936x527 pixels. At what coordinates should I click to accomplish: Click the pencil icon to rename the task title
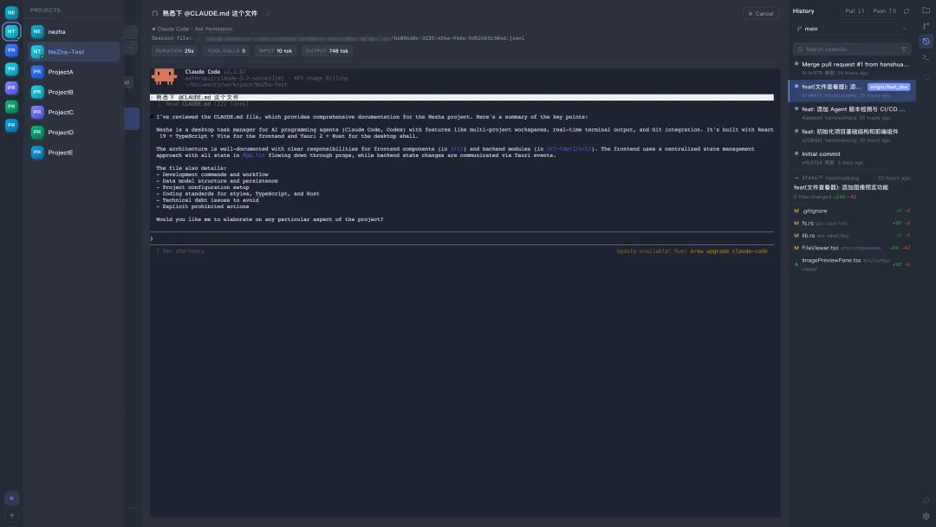point(268,13)
